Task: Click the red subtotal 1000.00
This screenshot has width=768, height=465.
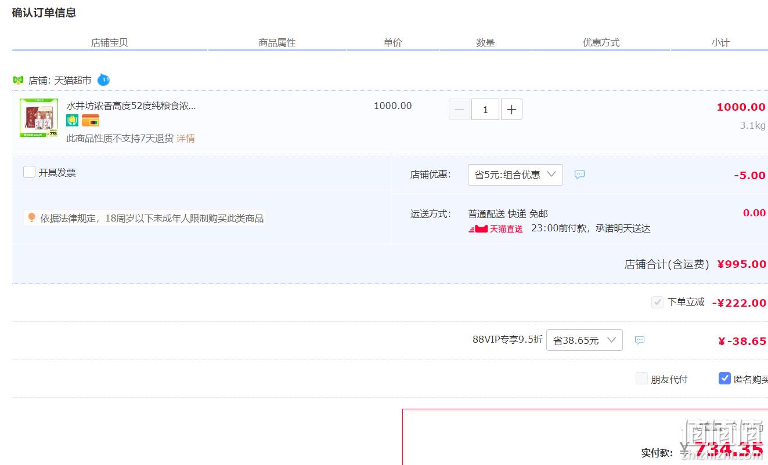Action: pos(741,107)
